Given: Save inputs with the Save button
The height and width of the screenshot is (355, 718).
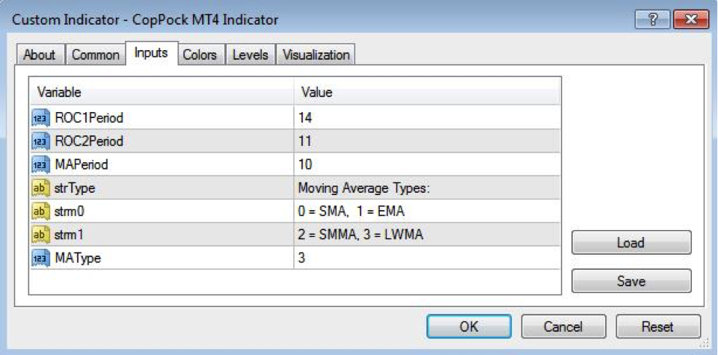Looking at the screenshot, I should [x=631, y=281].
